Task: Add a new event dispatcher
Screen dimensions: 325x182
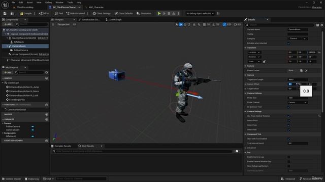Action: click(46, 141)
